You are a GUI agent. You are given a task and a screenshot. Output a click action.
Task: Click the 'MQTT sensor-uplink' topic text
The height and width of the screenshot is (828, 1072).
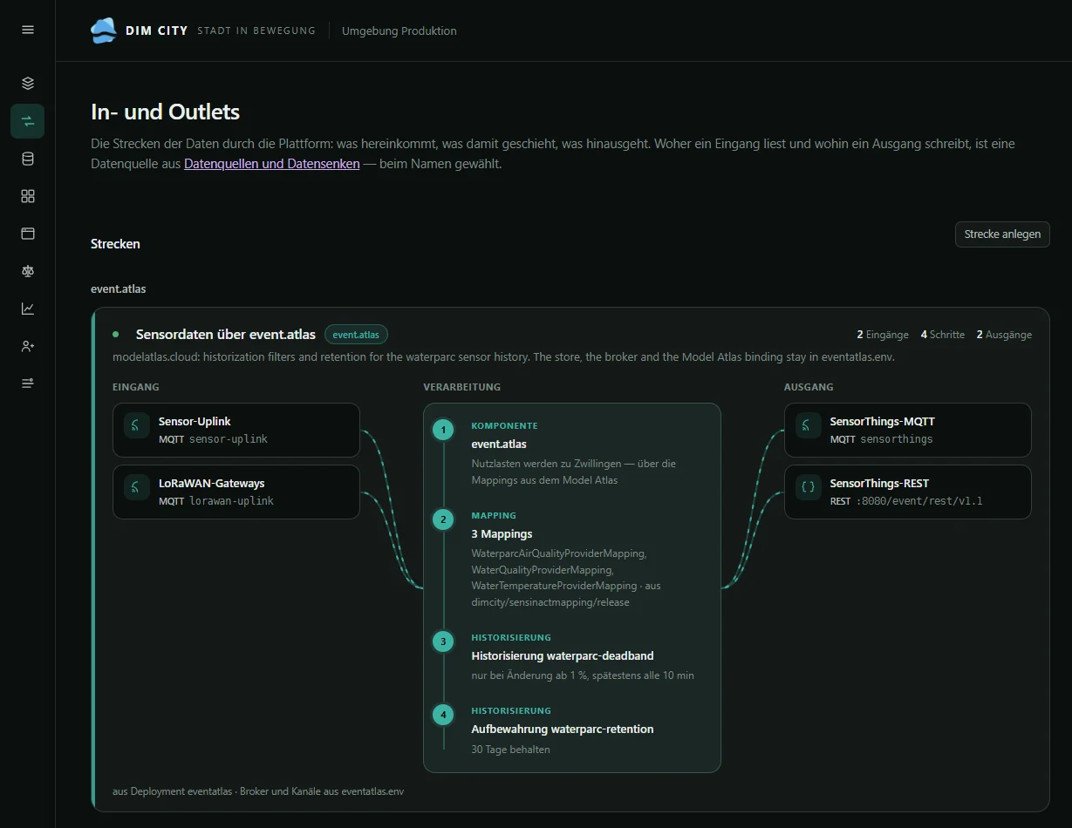tap(213, 439)
